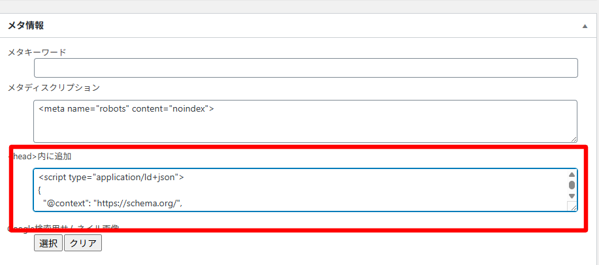Viewport: 599px width, 265px height.
Task: Click the メタキーワード label
Action: 37,52
